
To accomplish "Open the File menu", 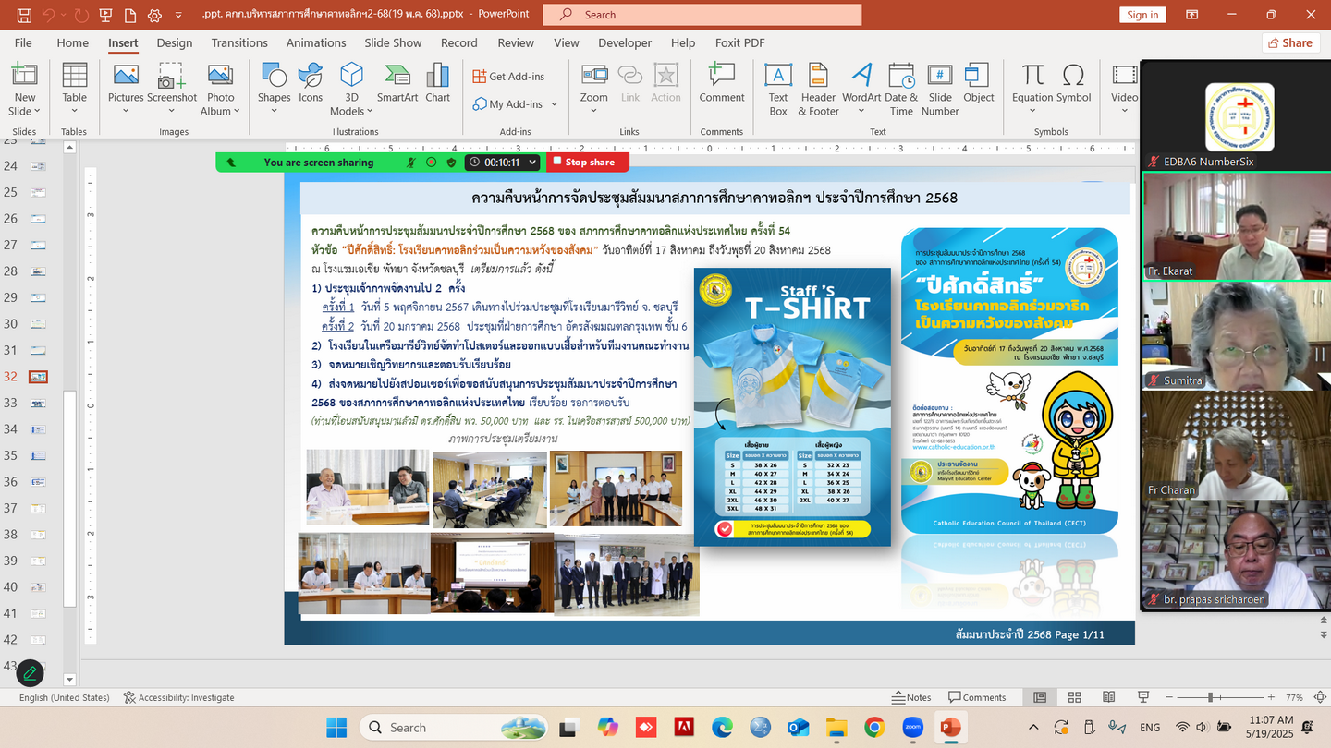I will [23, 42].
